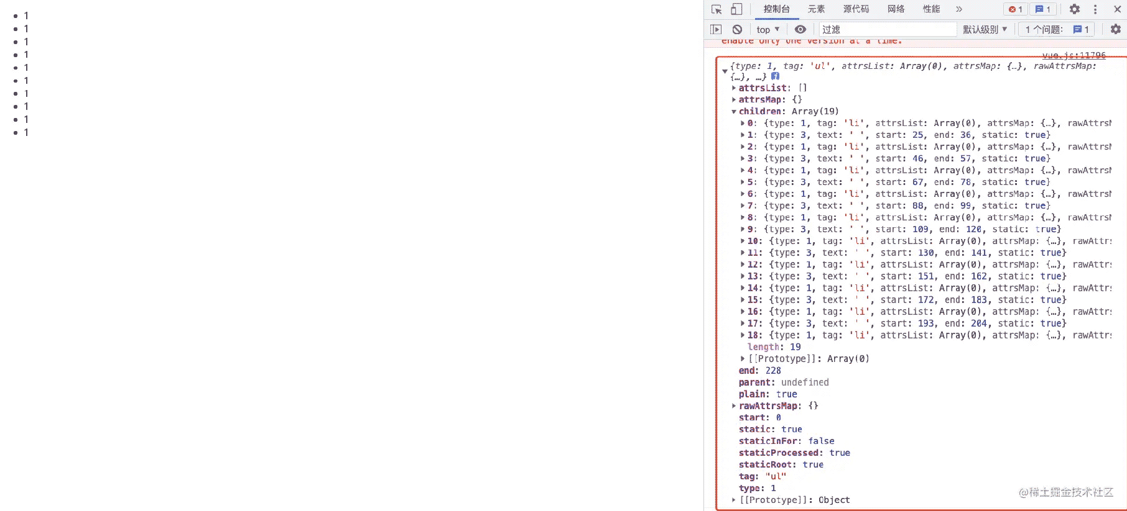Switch to the 元素 tab

pyautogui.click(x=816, y=9)
